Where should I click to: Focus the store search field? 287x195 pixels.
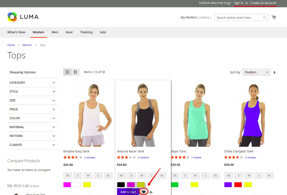[x=241, y=17]
